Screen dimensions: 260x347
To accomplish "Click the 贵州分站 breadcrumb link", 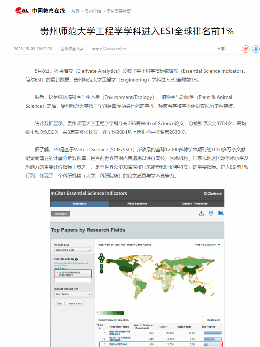I will [93, 11].
